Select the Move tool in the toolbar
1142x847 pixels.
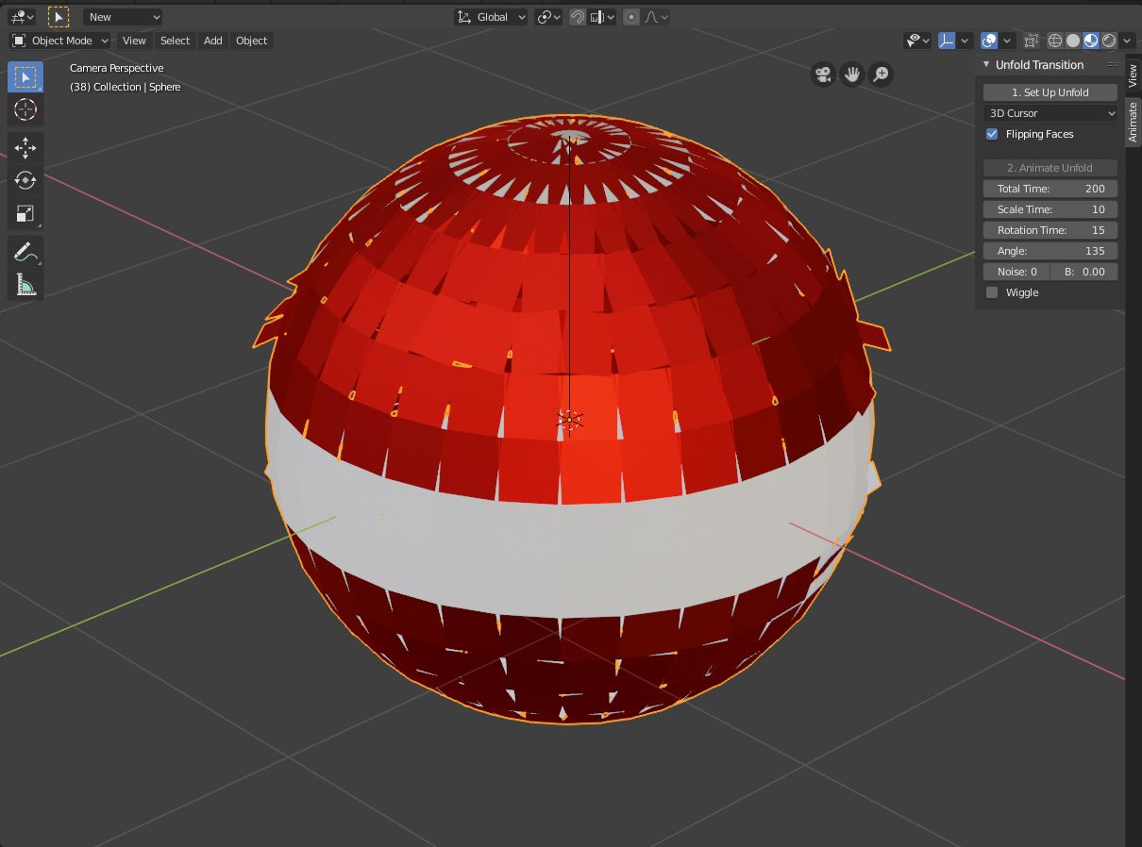pos(25,147)
